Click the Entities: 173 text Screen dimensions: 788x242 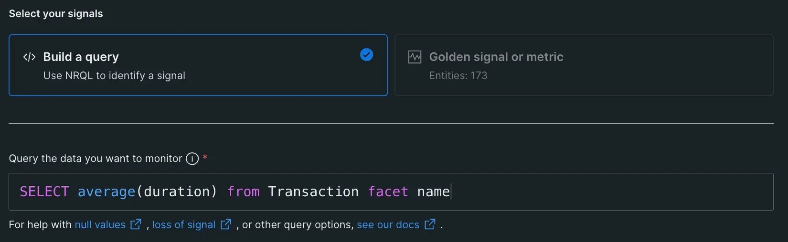point(458,76)
